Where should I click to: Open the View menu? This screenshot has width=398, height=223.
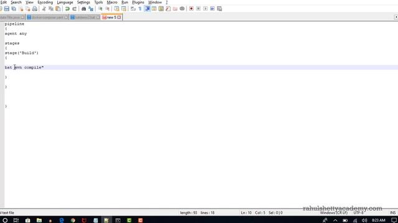[29, 2]
